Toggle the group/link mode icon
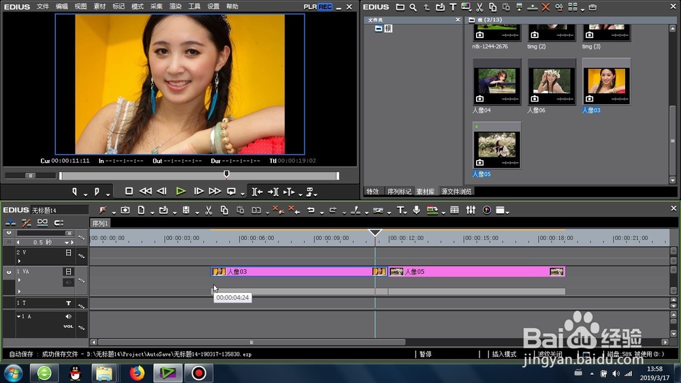The width and height of the screenshot is (681, 383). click(x=42, y=223)
